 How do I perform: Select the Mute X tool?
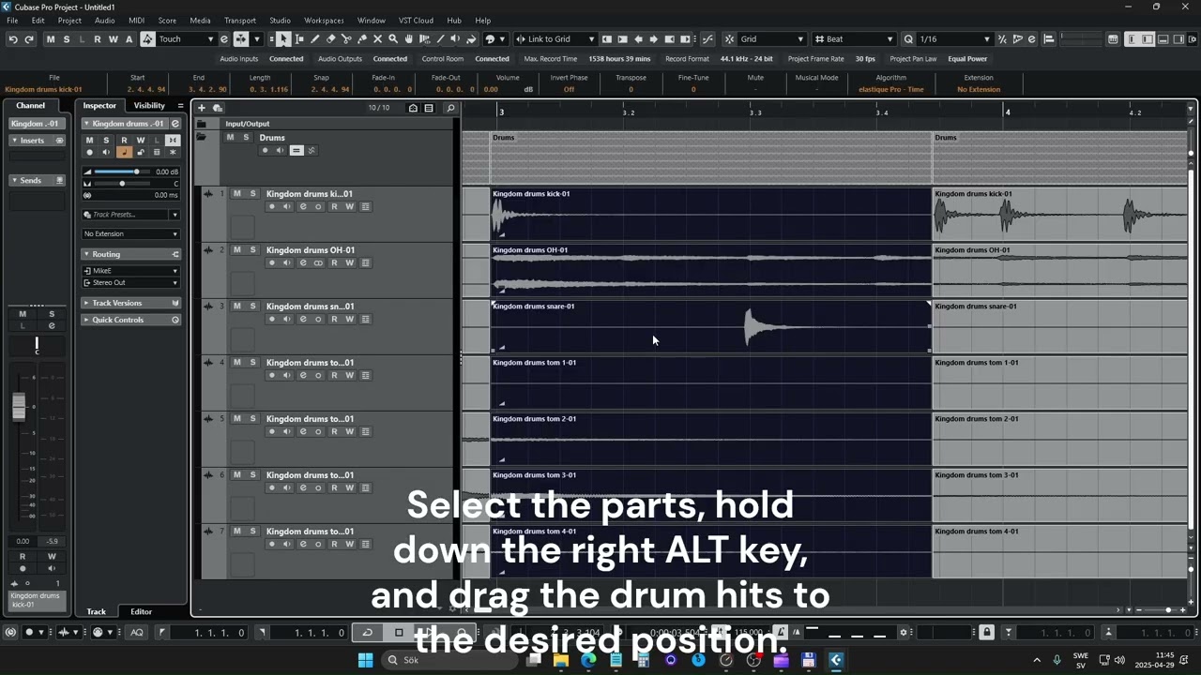click(x=378, y=38)
